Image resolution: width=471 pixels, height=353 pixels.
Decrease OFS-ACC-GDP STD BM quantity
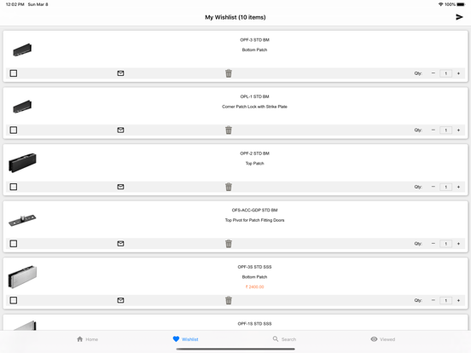coord(433,244)
